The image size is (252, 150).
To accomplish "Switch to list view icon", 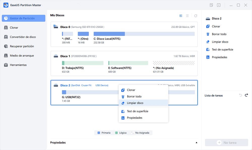I will pos(187,16).
